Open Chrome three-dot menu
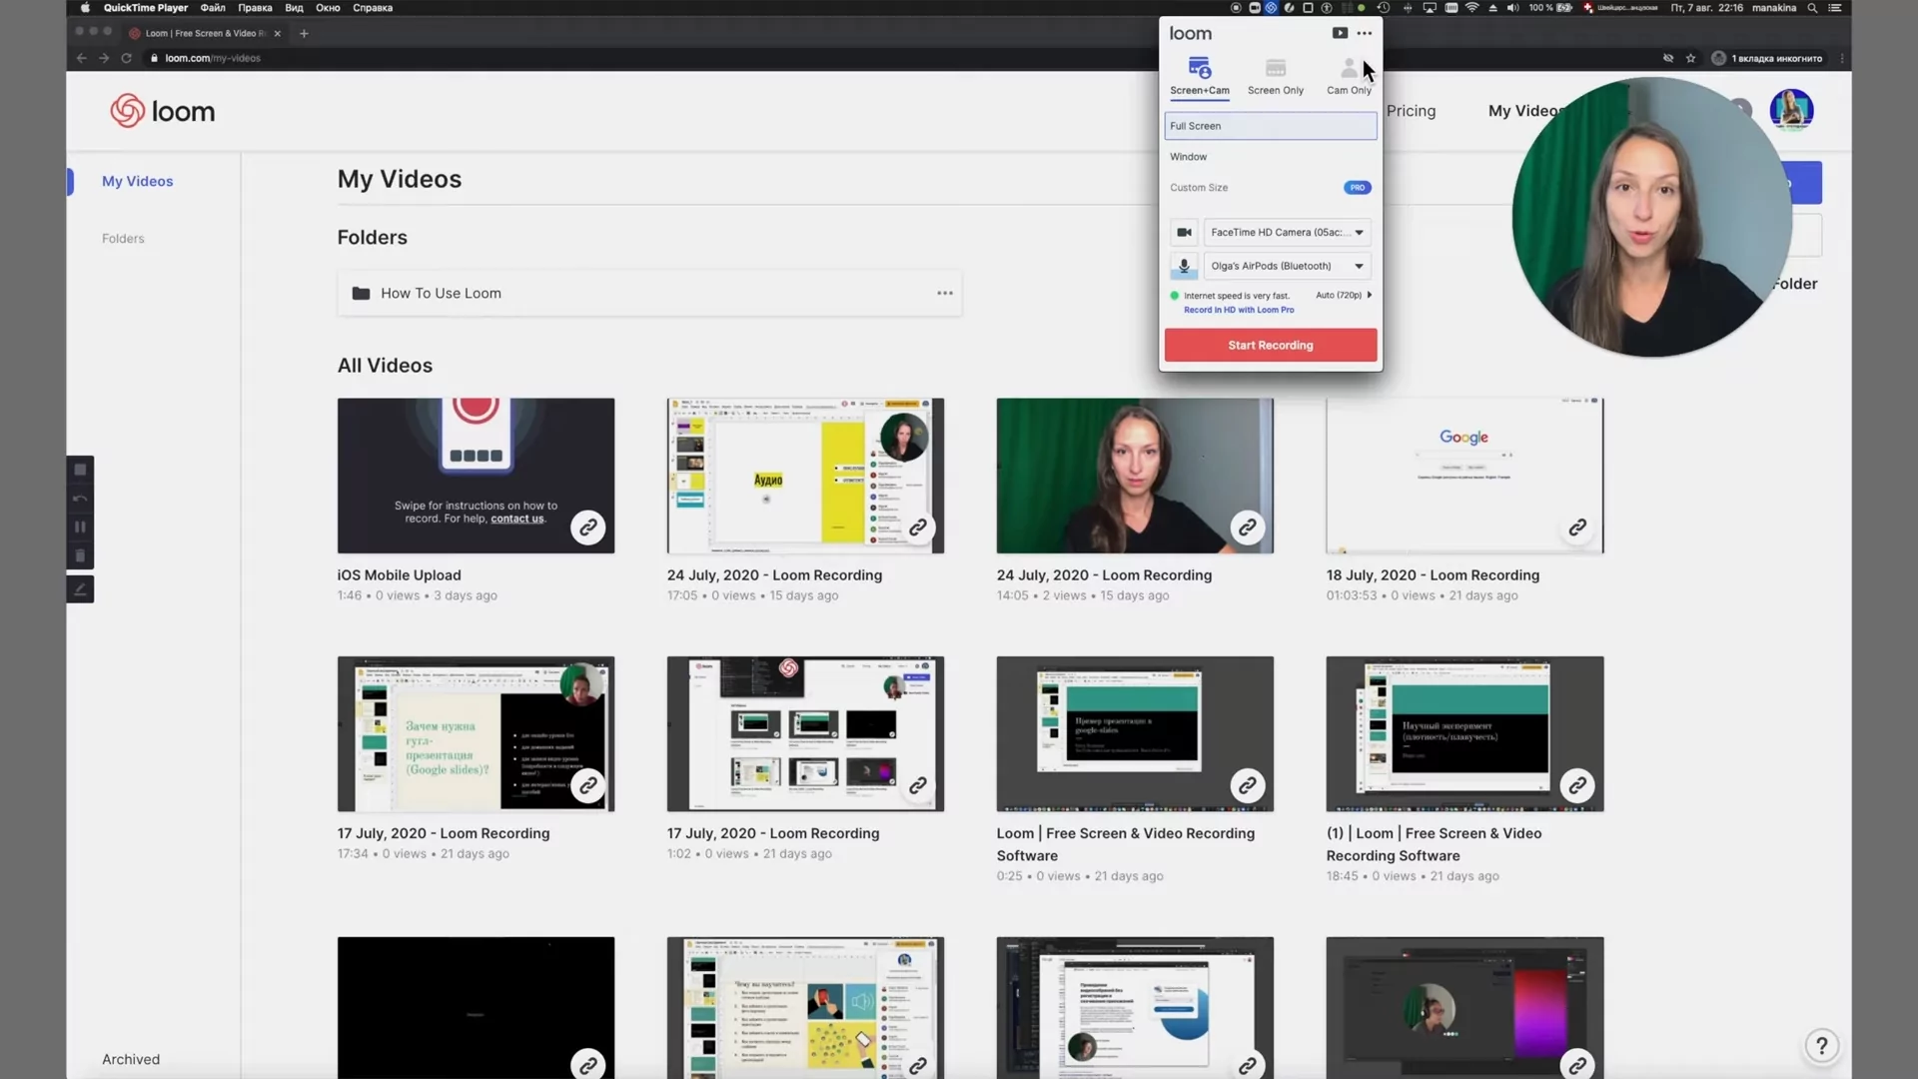Screen dimensions: 1918x1079 1842,58
